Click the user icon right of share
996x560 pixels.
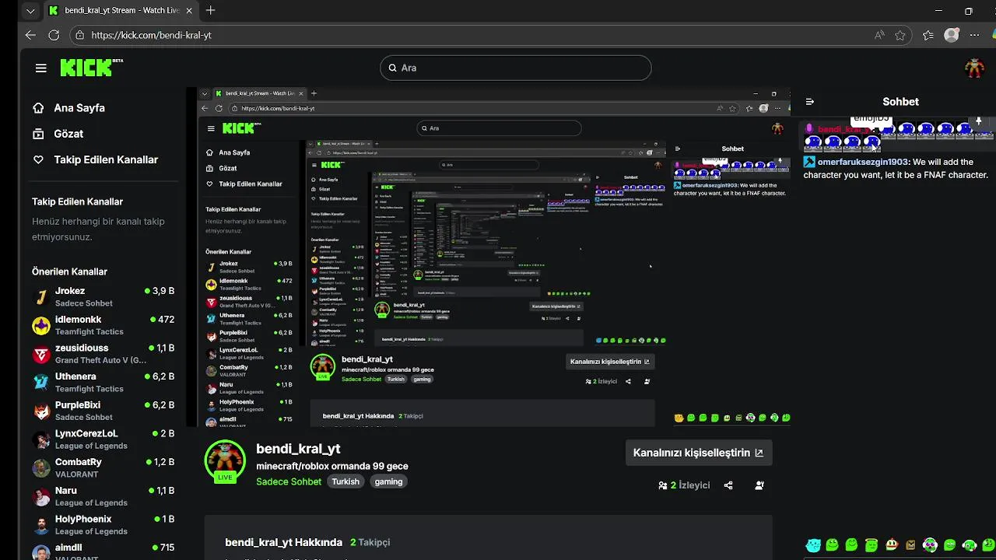point(759,485)
